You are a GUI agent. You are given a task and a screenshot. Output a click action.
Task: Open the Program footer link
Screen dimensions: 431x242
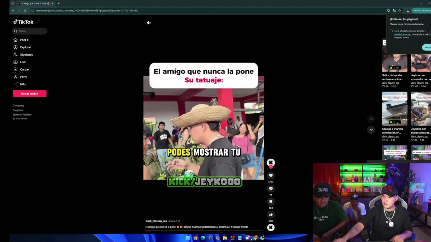(x=18, y=110)
